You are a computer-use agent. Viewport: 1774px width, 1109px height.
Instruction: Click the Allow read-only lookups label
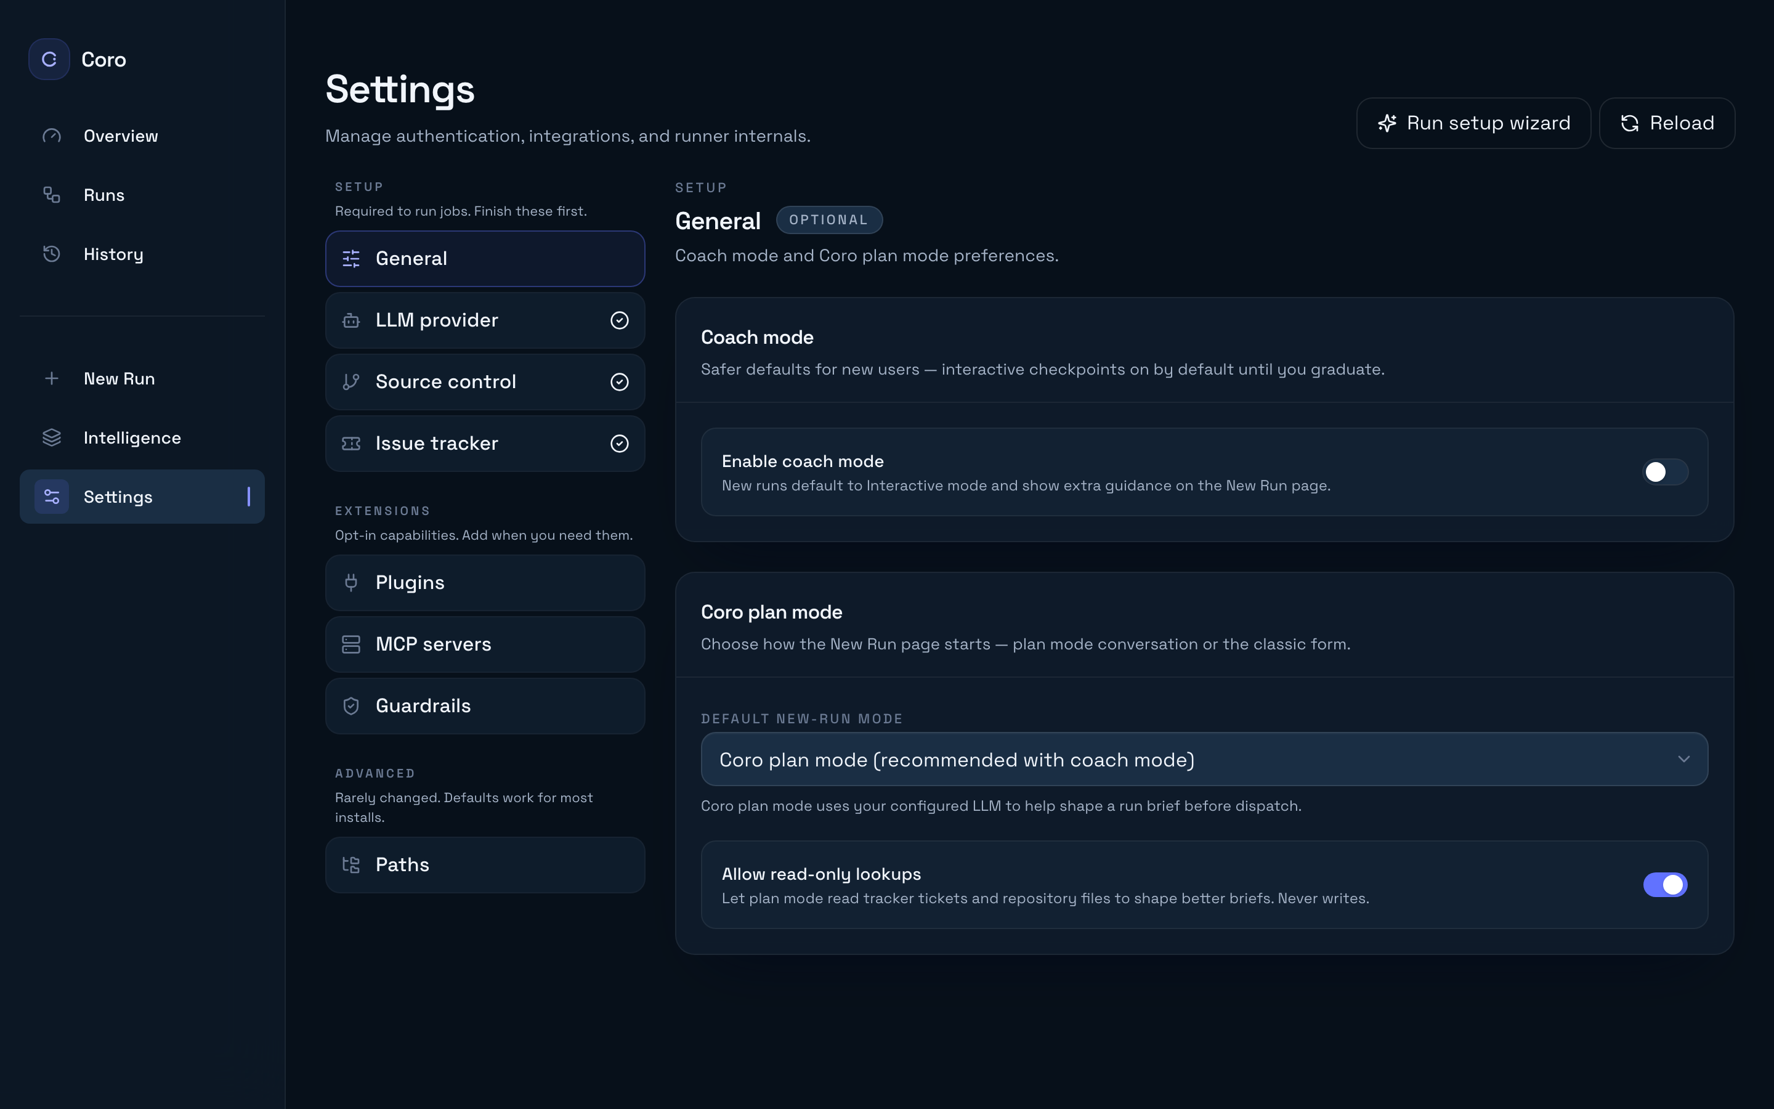821,874
